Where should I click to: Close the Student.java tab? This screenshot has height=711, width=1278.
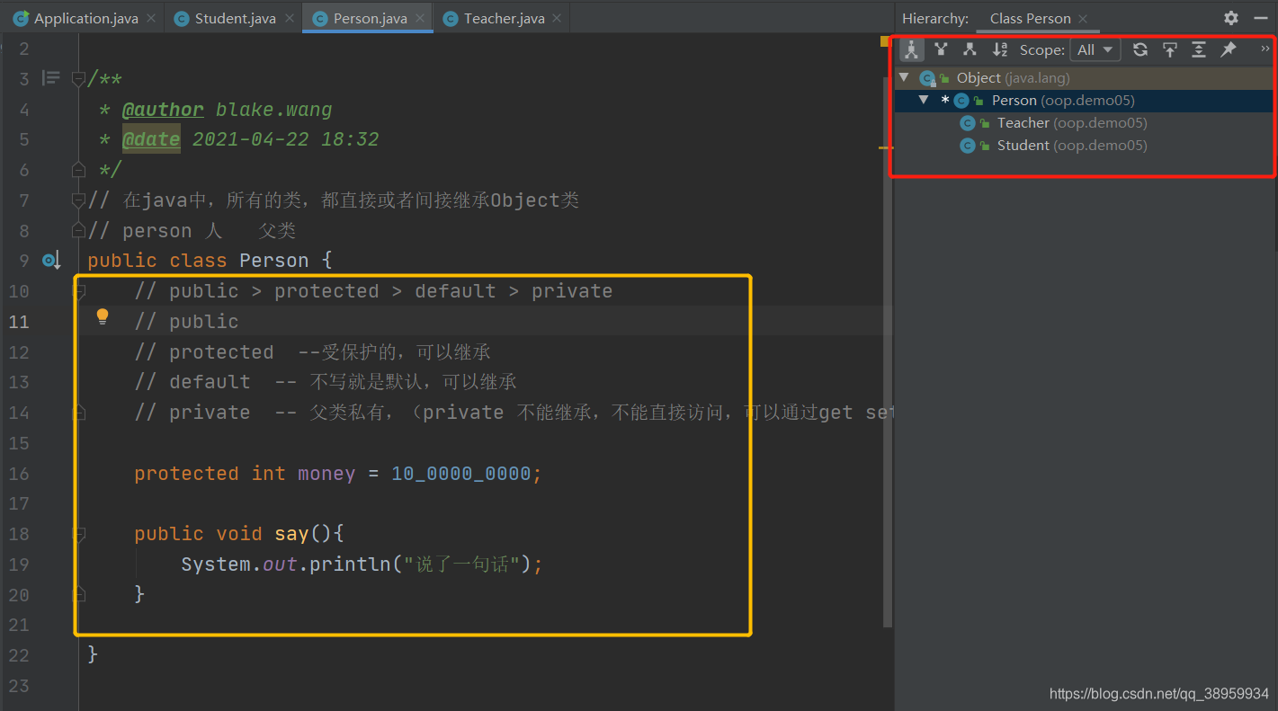point(288,18)
